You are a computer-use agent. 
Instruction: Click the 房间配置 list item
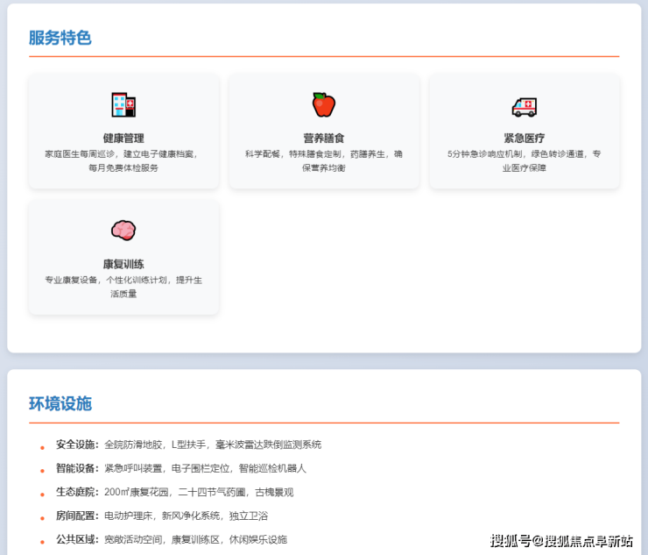pyautogui.click(x=162, y=516)
